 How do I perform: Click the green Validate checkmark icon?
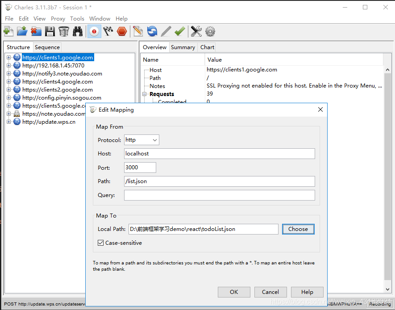[180, 32]
